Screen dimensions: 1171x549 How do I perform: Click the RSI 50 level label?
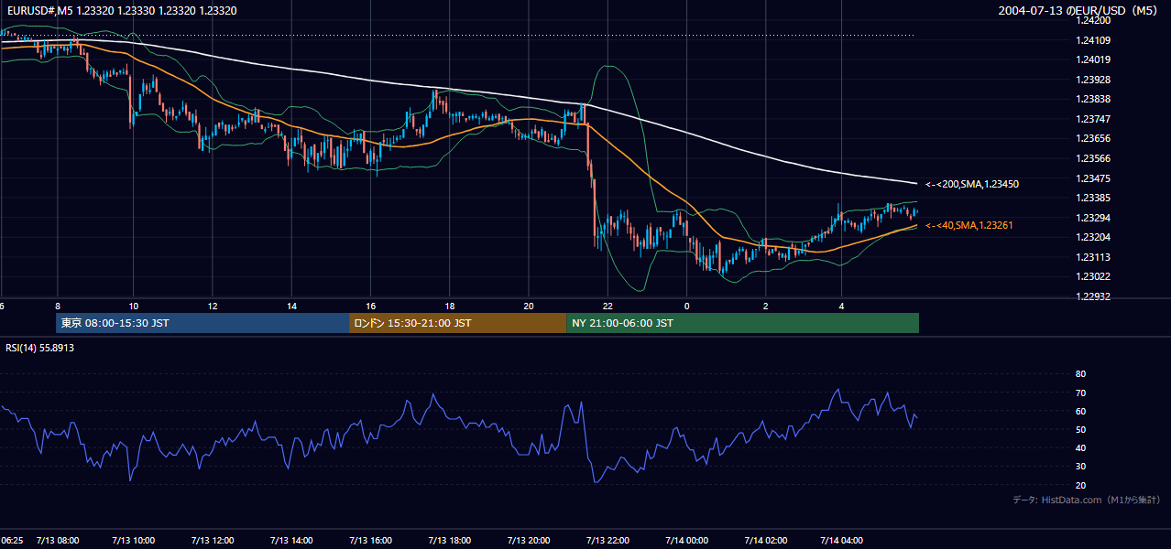(1080, 429)
